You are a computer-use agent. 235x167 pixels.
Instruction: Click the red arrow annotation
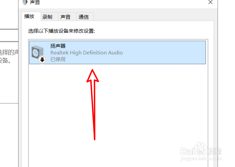[93, 105]
